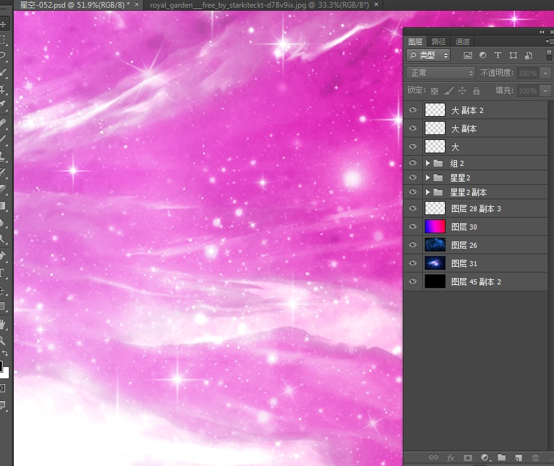Toggle visibility of 图层 31
Image resolution: width=554 pixels, height=466 pixels.
(413, 263)
